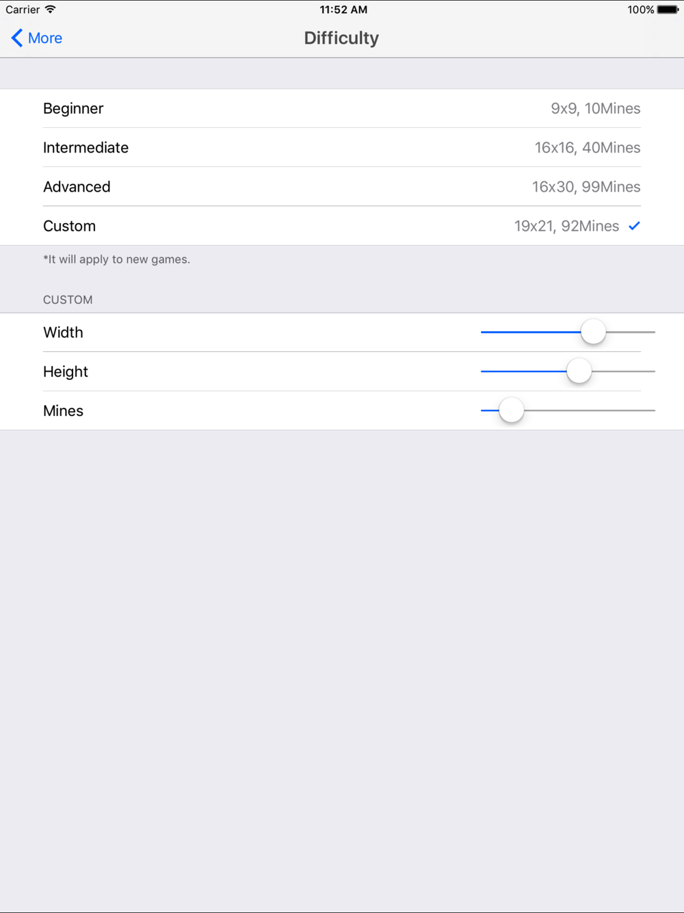Tap the 11:52 AM clock
The height and width of the screenshot is (913, 684).
[x=343, y=10]
